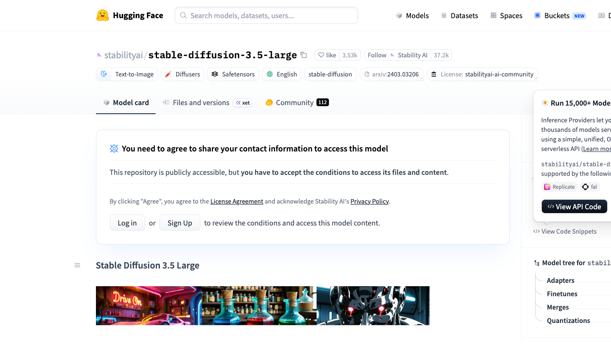Click the fal provider icon
Viewport: 611px width, 344px height.
pos(585,187)
